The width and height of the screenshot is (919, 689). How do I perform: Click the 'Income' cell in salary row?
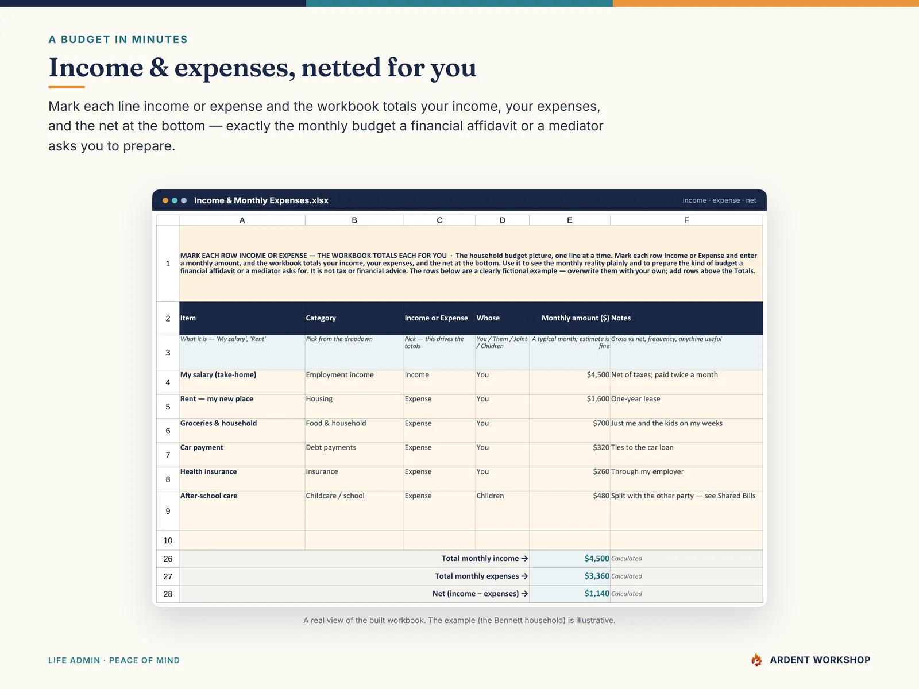click(439, 382)
